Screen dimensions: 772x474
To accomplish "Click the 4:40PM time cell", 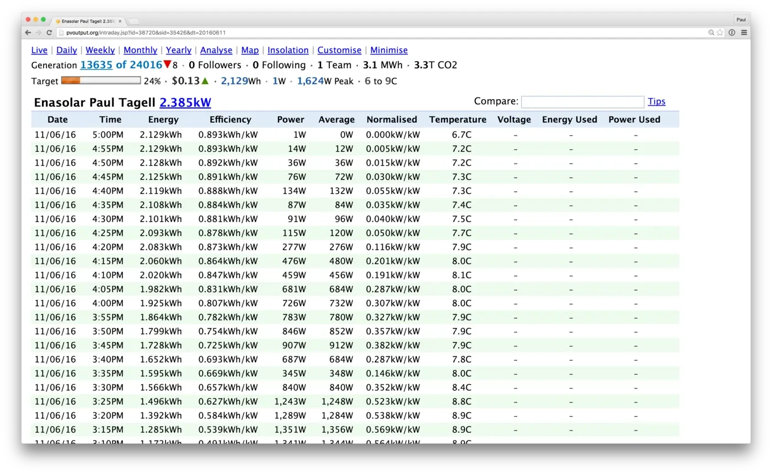I will [x=108, y=191].
